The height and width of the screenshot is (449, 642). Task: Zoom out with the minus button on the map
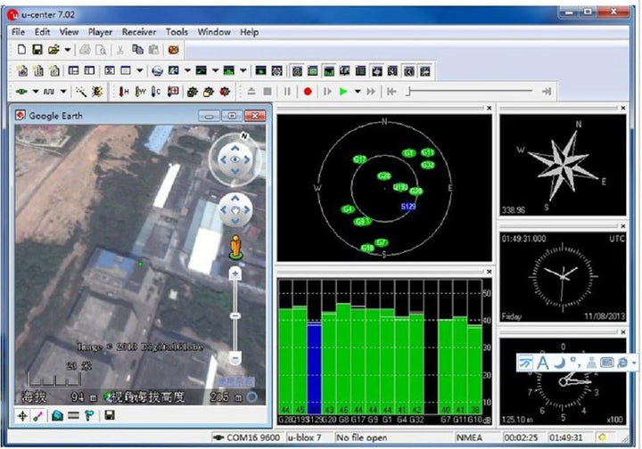pyautogui.click(x=235, y=359)
